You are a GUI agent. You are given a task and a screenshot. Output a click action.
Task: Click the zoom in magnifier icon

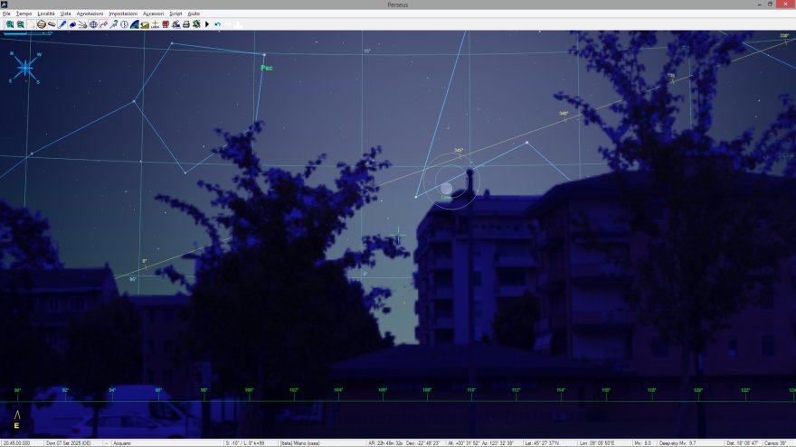(x=10, y=24)
